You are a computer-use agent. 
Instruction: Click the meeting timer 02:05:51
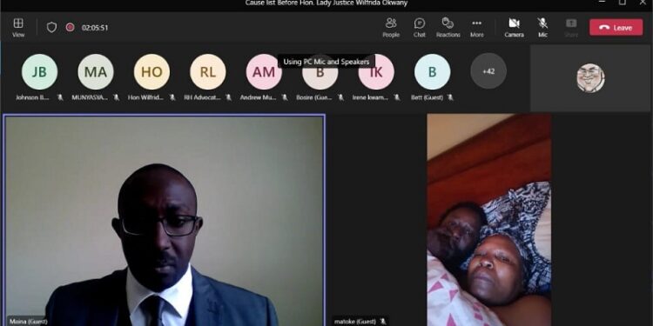click(x=95, y=28)
